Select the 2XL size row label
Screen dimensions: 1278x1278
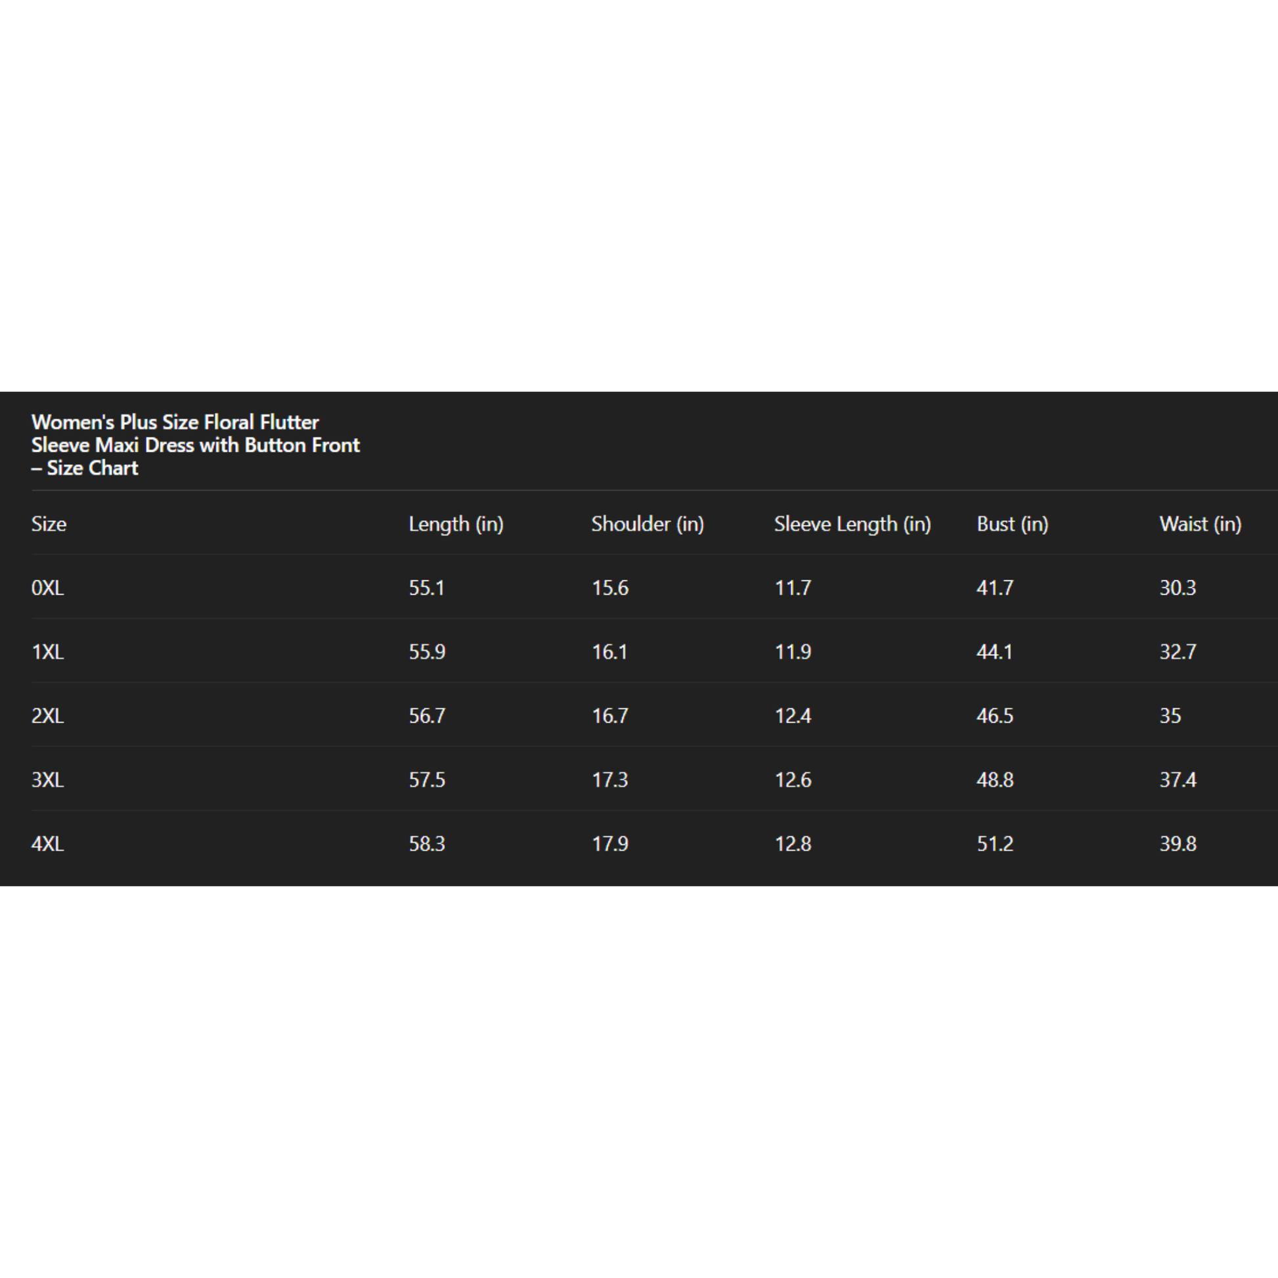[x=48, y=716]
